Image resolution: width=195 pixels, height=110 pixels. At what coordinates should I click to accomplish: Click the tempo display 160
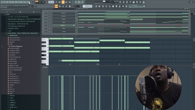pyautogui.click(x=51, y=2)
